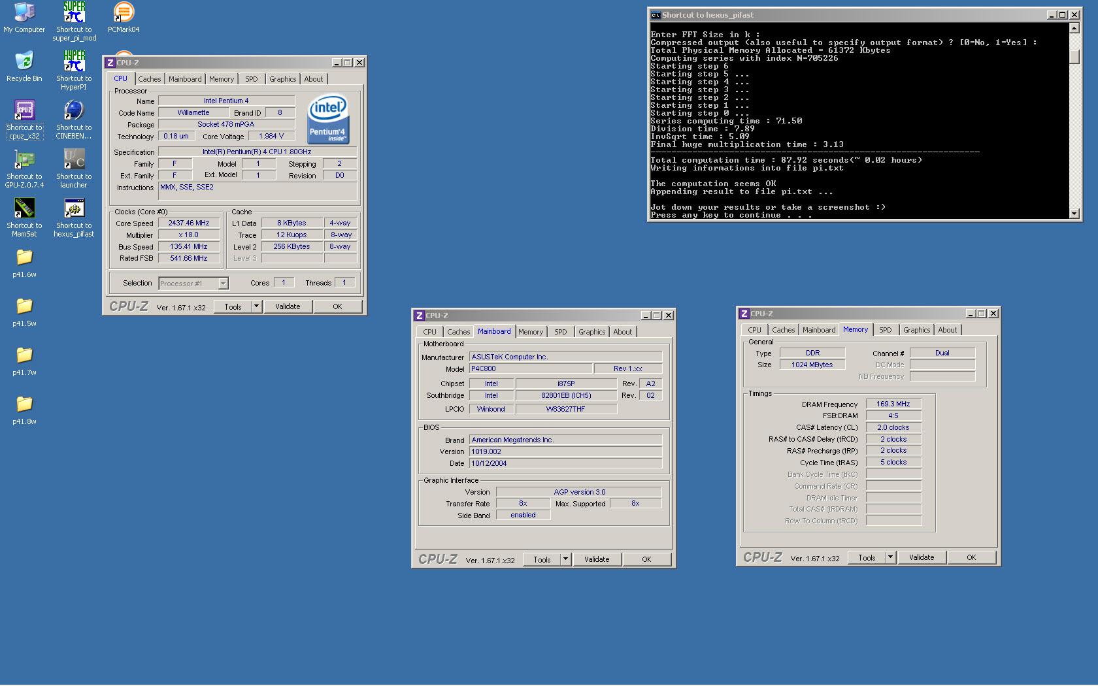
Task: Click Tools button in CPU window
Action: pyautogui.click(x=233, y=306)
